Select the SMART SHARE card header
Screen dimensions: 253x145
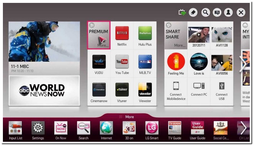click(176, 35)
